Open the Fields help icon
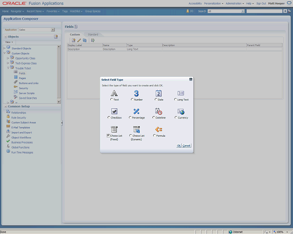 coord(76,27)
